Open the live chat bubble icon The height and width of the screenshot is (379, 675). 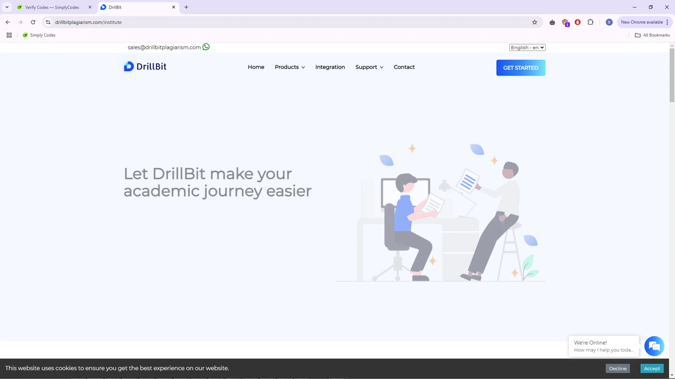(x=654, y=346)
